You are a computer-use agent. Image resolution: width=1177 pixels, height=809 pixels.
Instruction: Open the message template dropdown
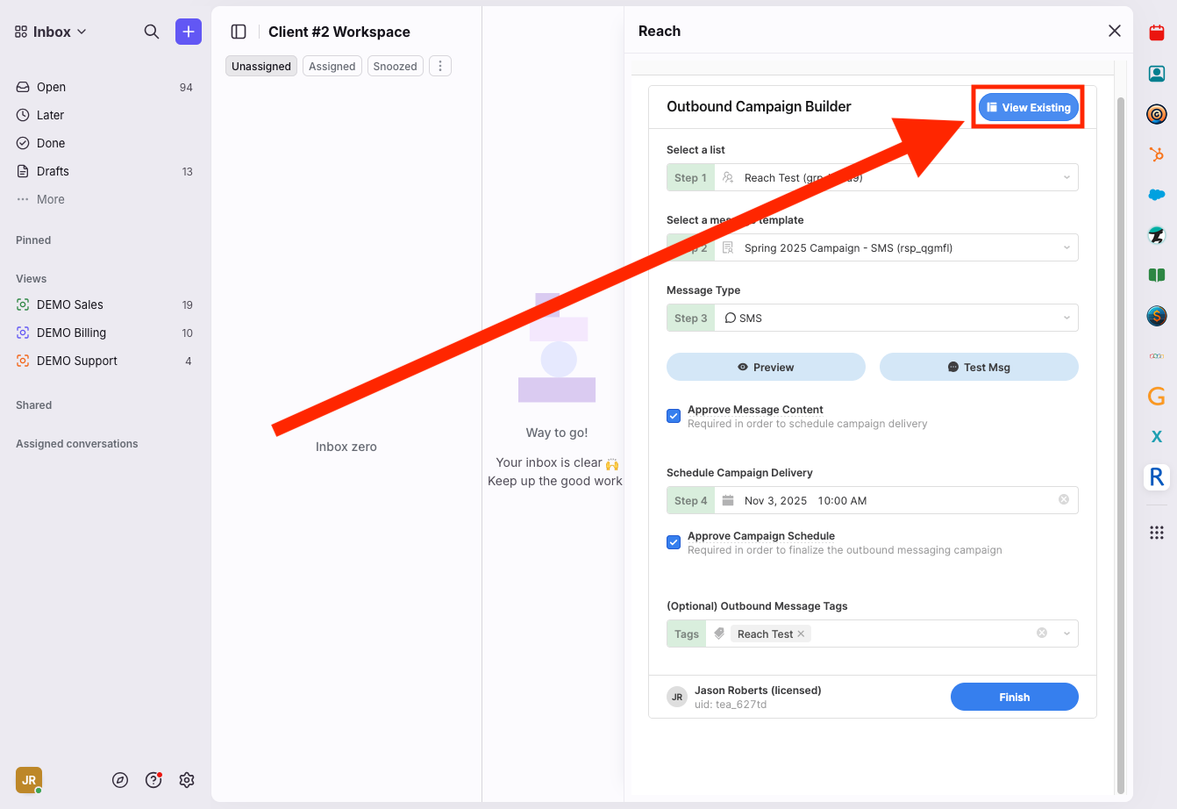pyautogui.click(x=895, y=247)
